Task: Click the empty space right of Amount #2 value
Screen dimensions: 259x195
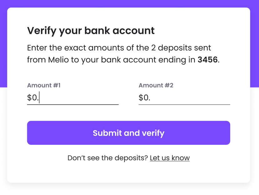Action: (194, 98)
